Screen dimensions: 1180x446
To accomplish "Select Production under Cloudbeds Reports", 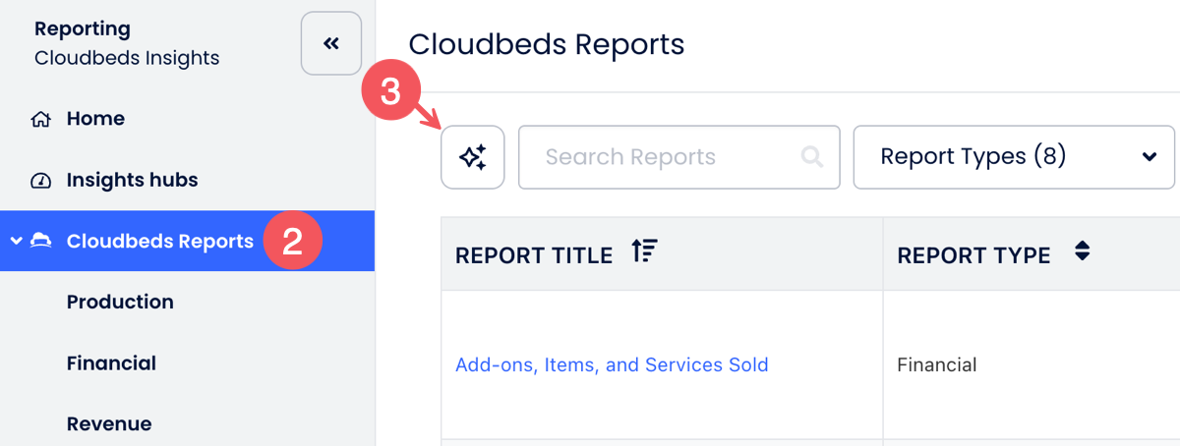I will click(x=120, y=302).
